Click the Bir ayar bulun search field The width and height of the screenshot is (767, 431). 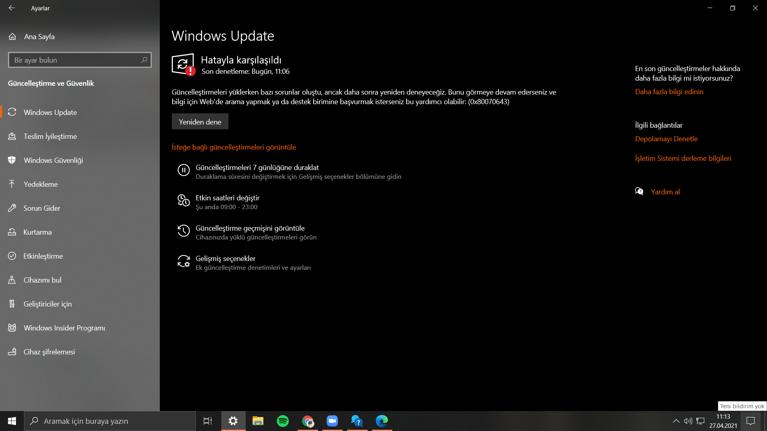[x=74, y=60]
